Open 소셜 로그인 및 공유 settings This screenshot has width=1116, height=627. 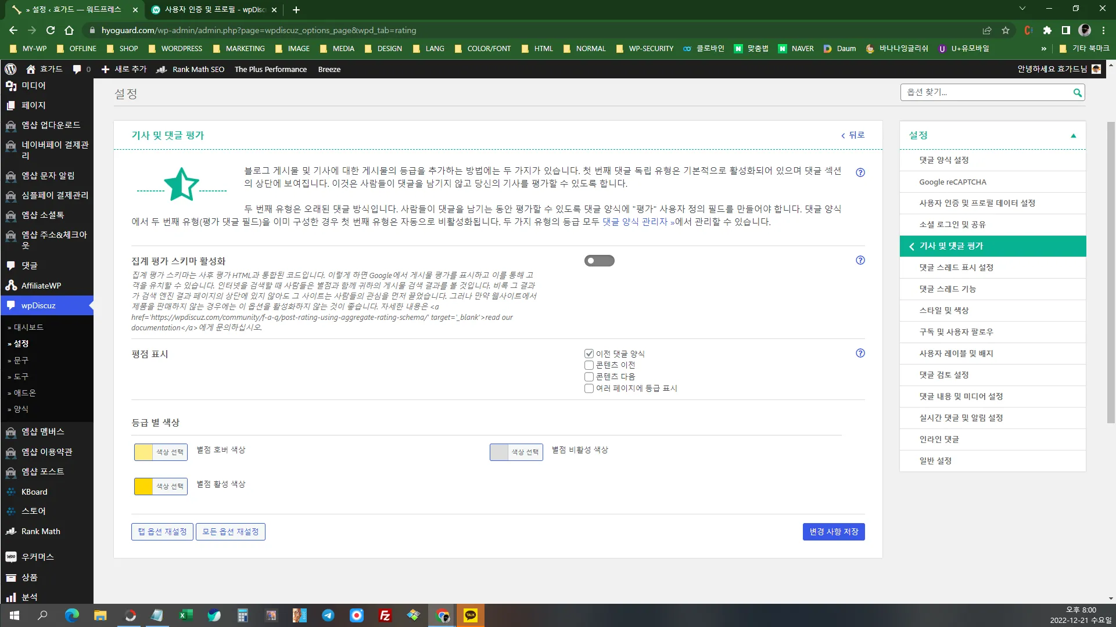click(993, 225)
